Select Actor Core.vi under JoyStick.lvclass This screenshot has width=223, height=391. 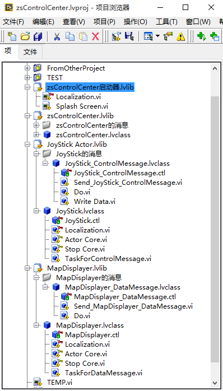pyautogui.click(x=86, y=239)
